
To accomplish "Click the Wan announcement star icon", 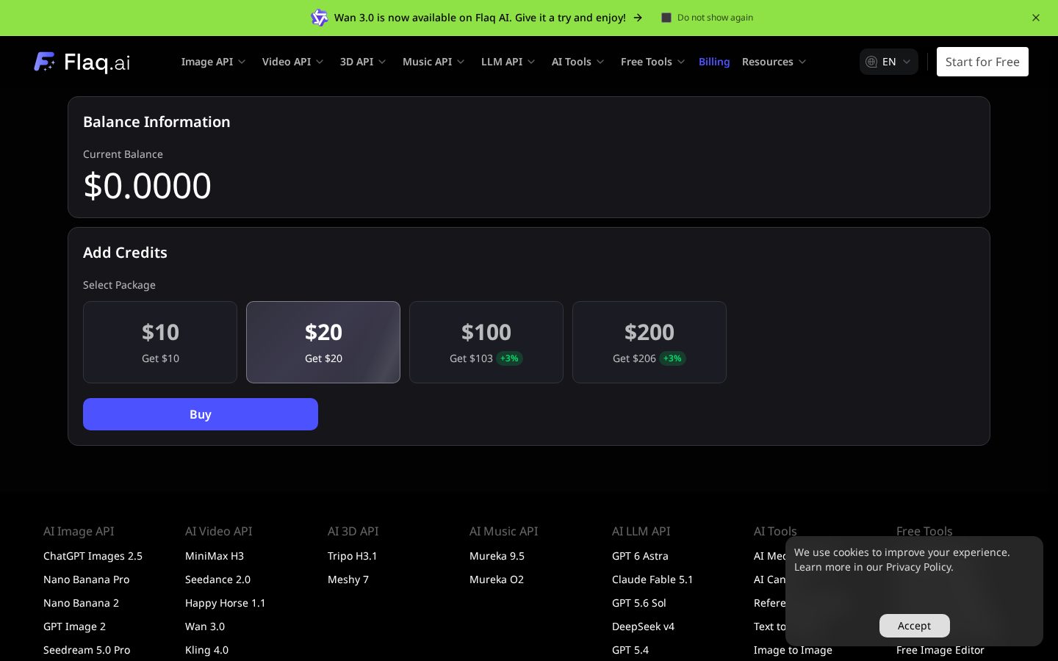I will [x=319, y=18].
